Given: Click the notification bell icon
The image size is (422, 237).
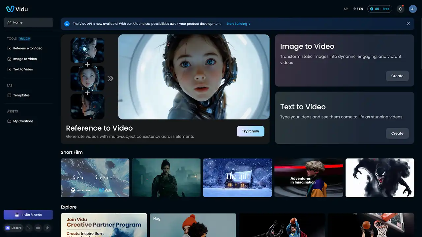Looking at the screenshot, I should [x=401, y=9].
